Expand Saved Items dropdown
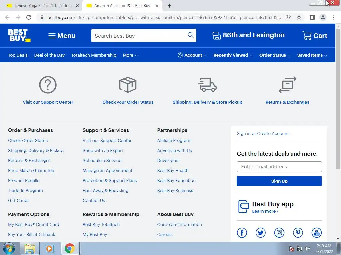The height and width of the screenshot is (255, 341). click(312, 55)
